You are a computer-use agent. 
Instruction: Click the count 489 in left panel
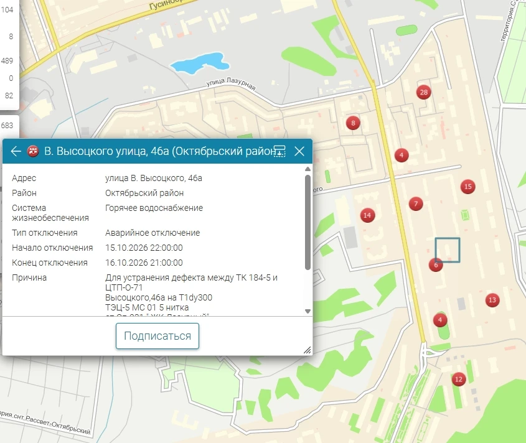tap(7, 61)
